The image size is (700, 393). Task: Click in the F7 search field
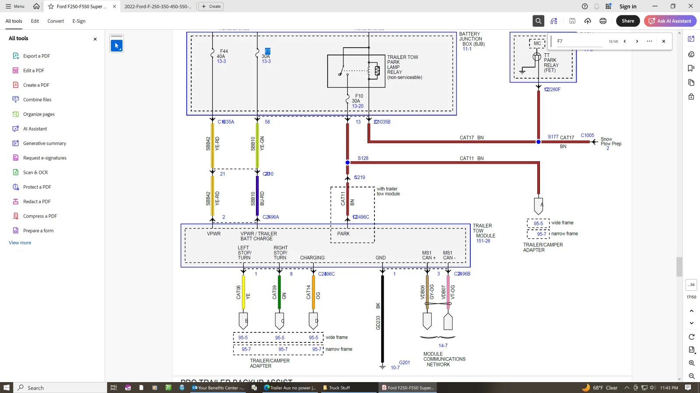click(580, 41)
